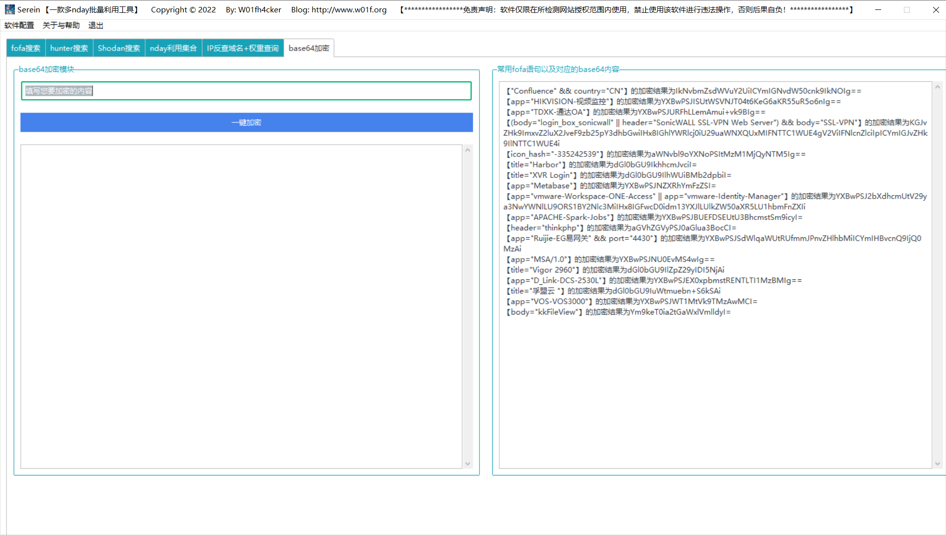Viewport: 946px width, 535px height.
Task: Open the 软件配置 menu
Action: pyautogui.click(x=19, y=25)
